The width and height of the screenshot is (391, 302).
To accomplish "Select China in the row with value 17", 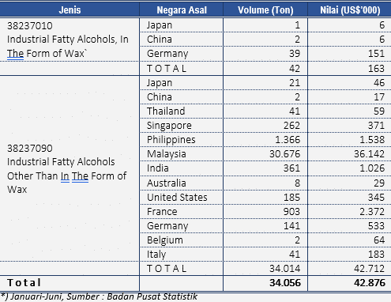I will coord(160,97).
